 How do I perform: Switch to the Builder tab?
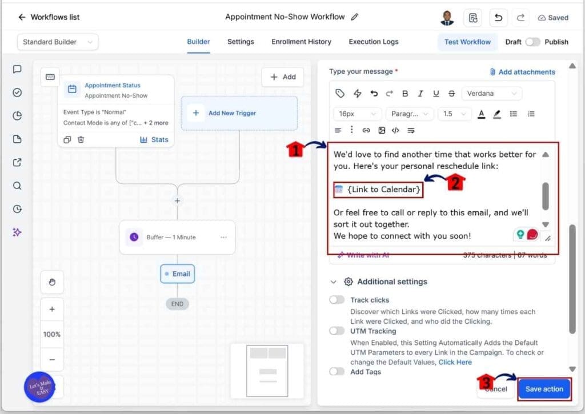coord(198,42)
